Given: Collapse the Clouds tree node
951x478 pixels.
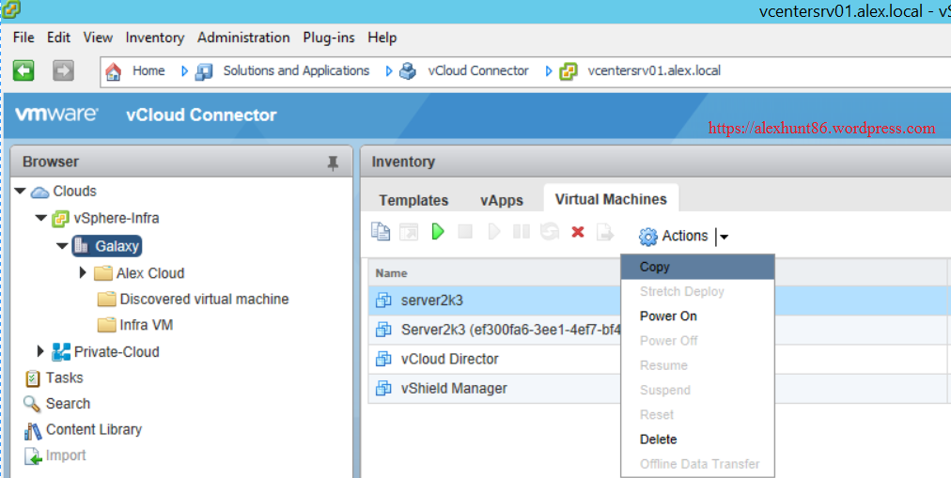Looking at the screenshot, I should (20, 192).
